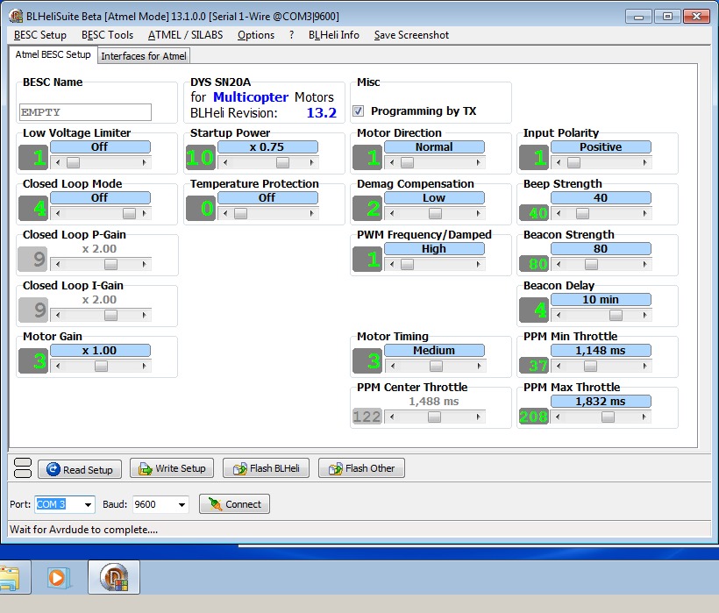719x613 pixels.
Task: Expand the Baud 9600 dropdown
Action: pyautogui.click(x=182, y=505)
